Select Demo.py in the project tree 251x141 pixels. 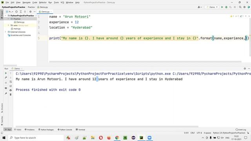19,22
